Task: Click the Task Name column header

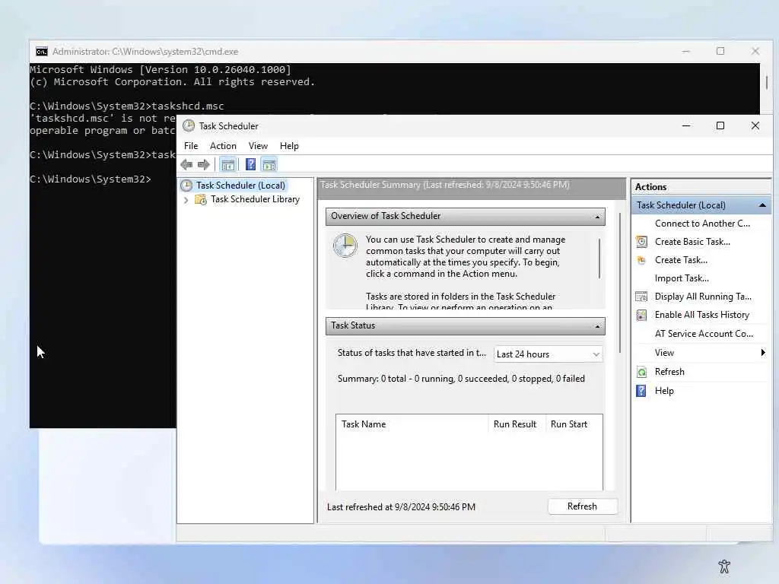Action: click(x=412, y=424)
